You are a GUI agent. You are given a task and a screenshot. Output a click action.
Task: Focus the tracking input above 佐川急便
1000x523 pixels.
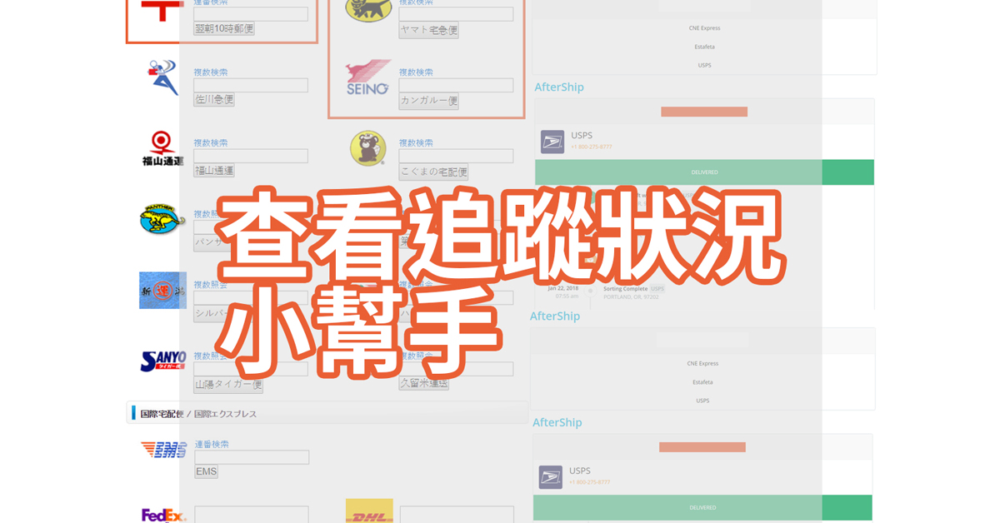[251, 85]
